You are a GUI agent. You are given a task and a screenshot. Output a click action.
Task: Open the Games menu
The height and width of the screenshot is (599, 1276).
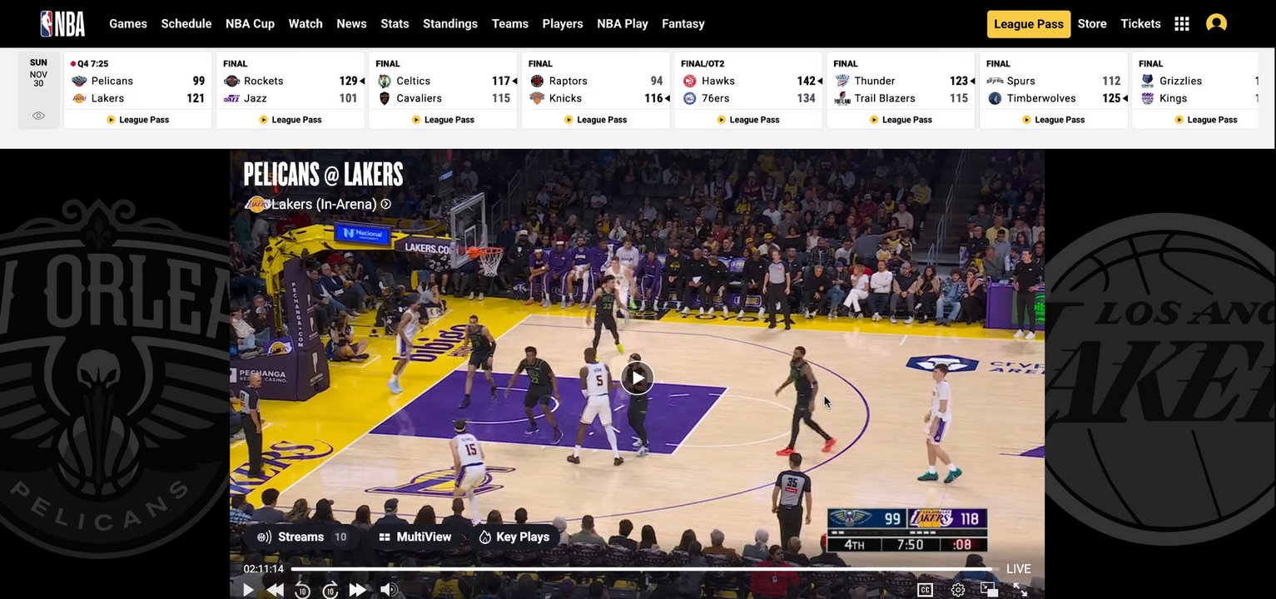[x=128, y=24]
